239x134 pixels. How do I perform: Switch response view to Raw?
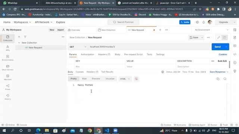point(84,79)
